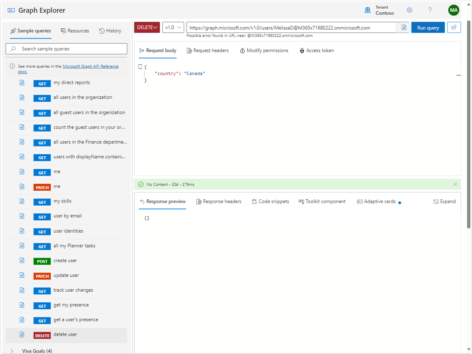
Task: Open docs icon for 'count the guest users' query
Action: pos(22,127)
